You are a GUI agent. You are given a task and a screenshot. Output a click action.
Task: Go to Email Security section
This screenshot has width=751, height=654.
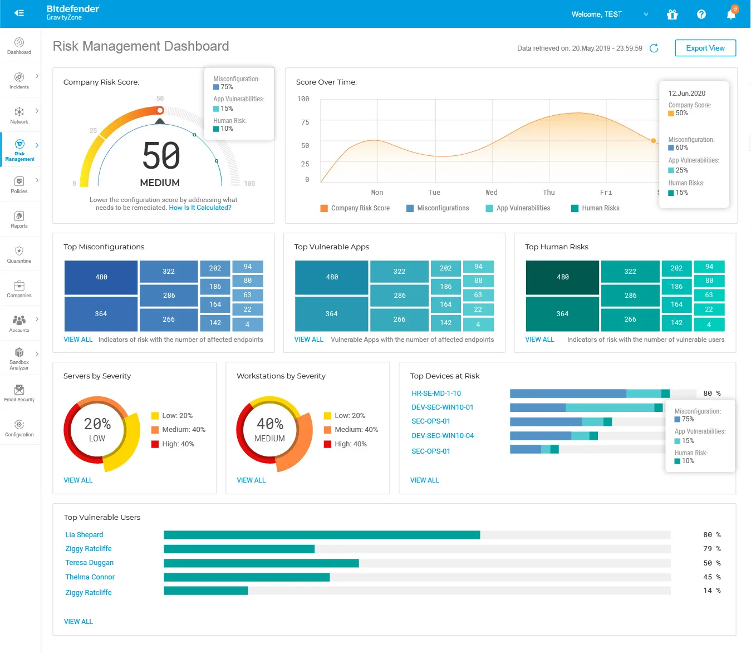coord(19,393)
